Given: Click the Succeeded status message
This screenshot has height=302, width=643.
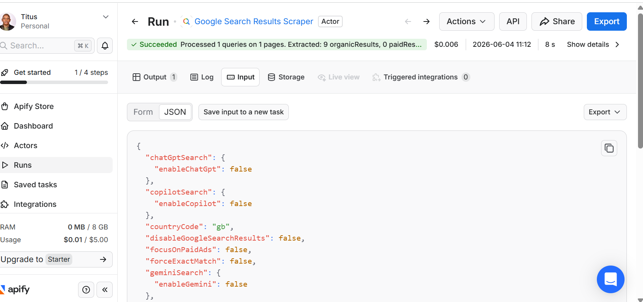Looking at the screenshot, I should 277,45.
